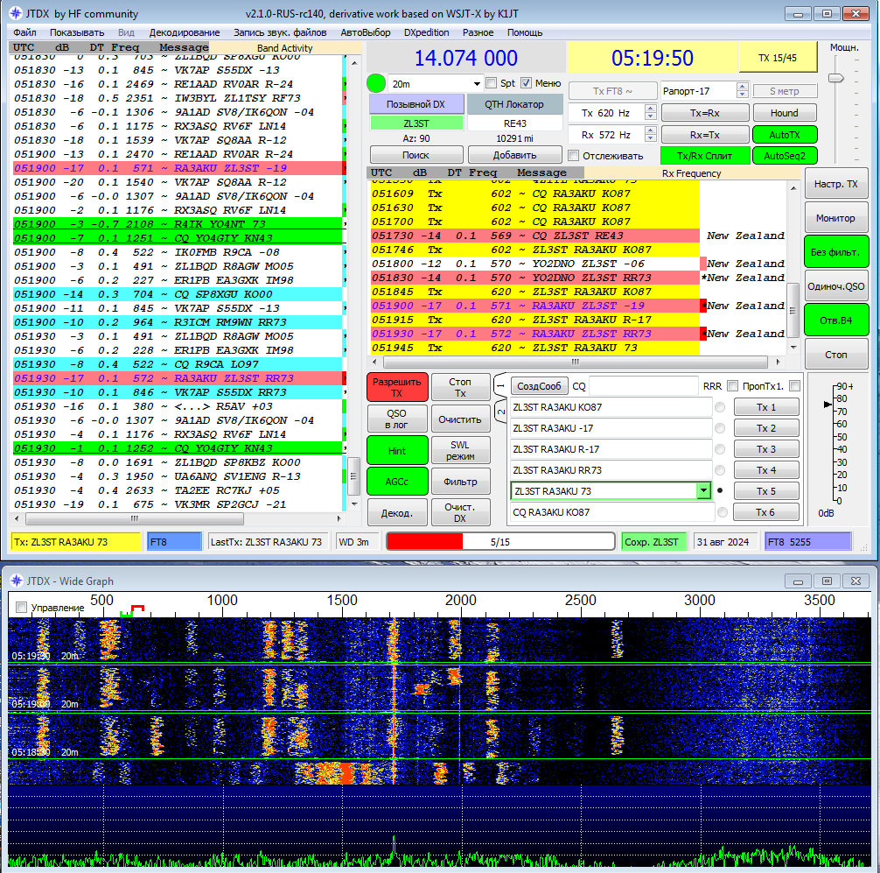Viewport: 880px width, 873px height.
Task: Click the Band Activity horizontal scrollbar
Action: 178,518
